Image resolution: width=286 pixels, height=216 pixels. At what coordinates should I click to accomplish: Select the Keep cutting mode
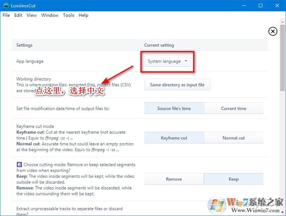click(234, 179)
